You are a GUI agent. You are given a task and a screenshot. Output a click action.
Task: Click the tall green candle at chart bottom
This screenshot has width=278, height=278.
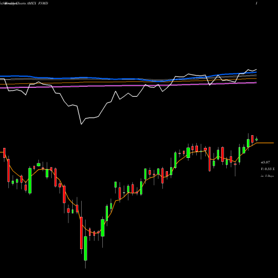tap(86, 249)
